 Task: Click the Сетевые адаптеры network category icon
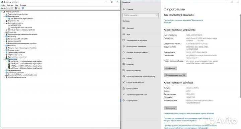click(x=6, y=70)
